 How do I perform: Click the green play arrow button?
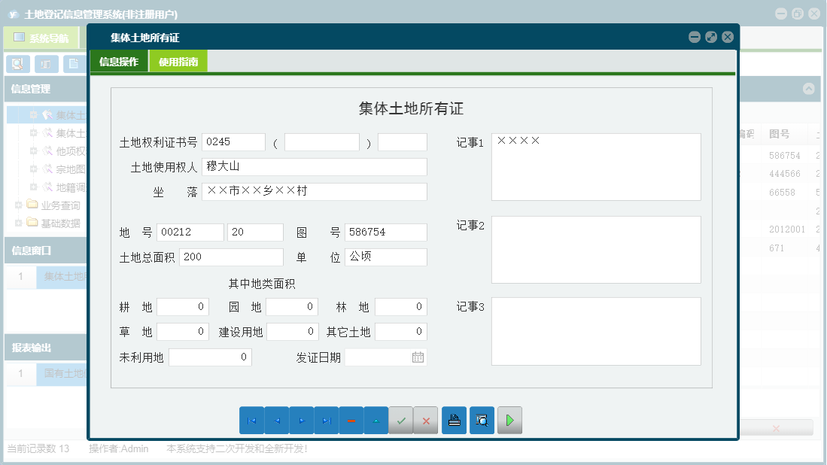[x=510, y=420]
